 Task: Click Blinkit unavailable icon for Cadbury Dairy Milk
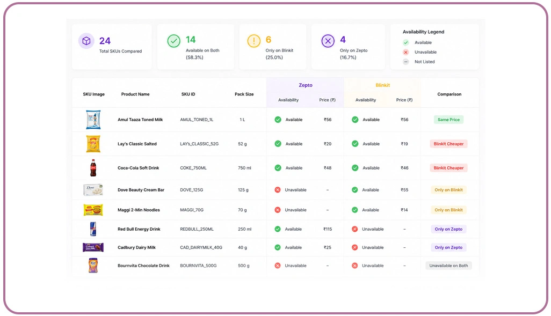point(355,247)
